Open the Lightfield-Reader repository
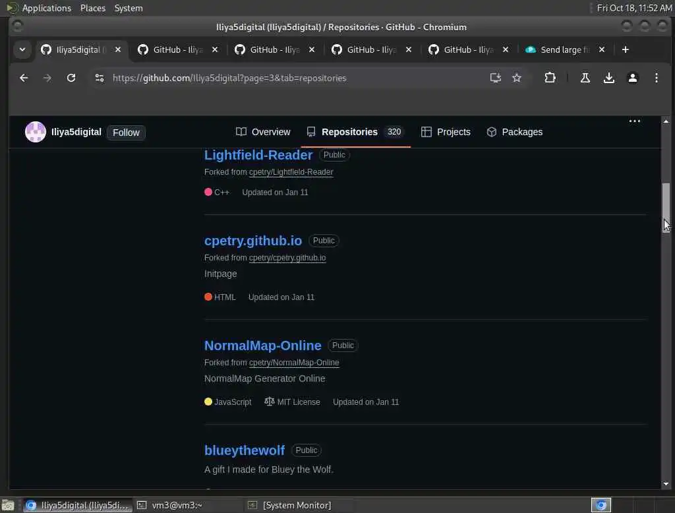This screenshot has width=675, height=513. coord(258,155)
